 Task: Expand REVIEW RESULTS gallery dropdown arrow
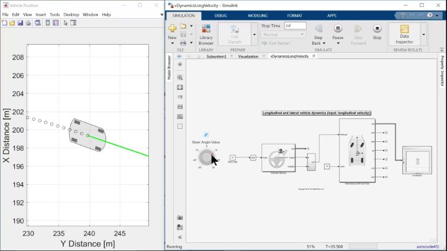423,35
